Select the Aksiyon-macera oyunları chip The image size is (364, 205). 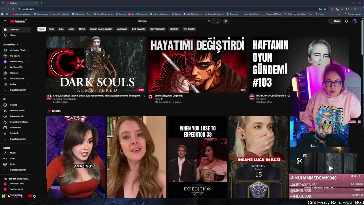(101, 29)
